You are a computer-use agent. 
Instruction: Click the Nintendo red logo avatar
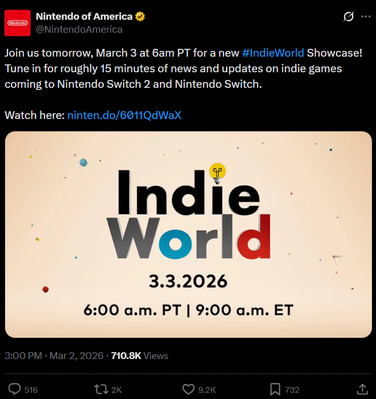point(18,23)
